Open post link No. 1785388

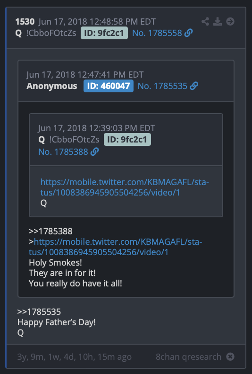pos(63,151)
